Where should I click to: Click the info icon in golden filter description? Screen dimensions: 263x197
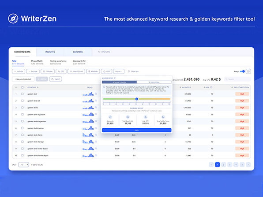104,87
